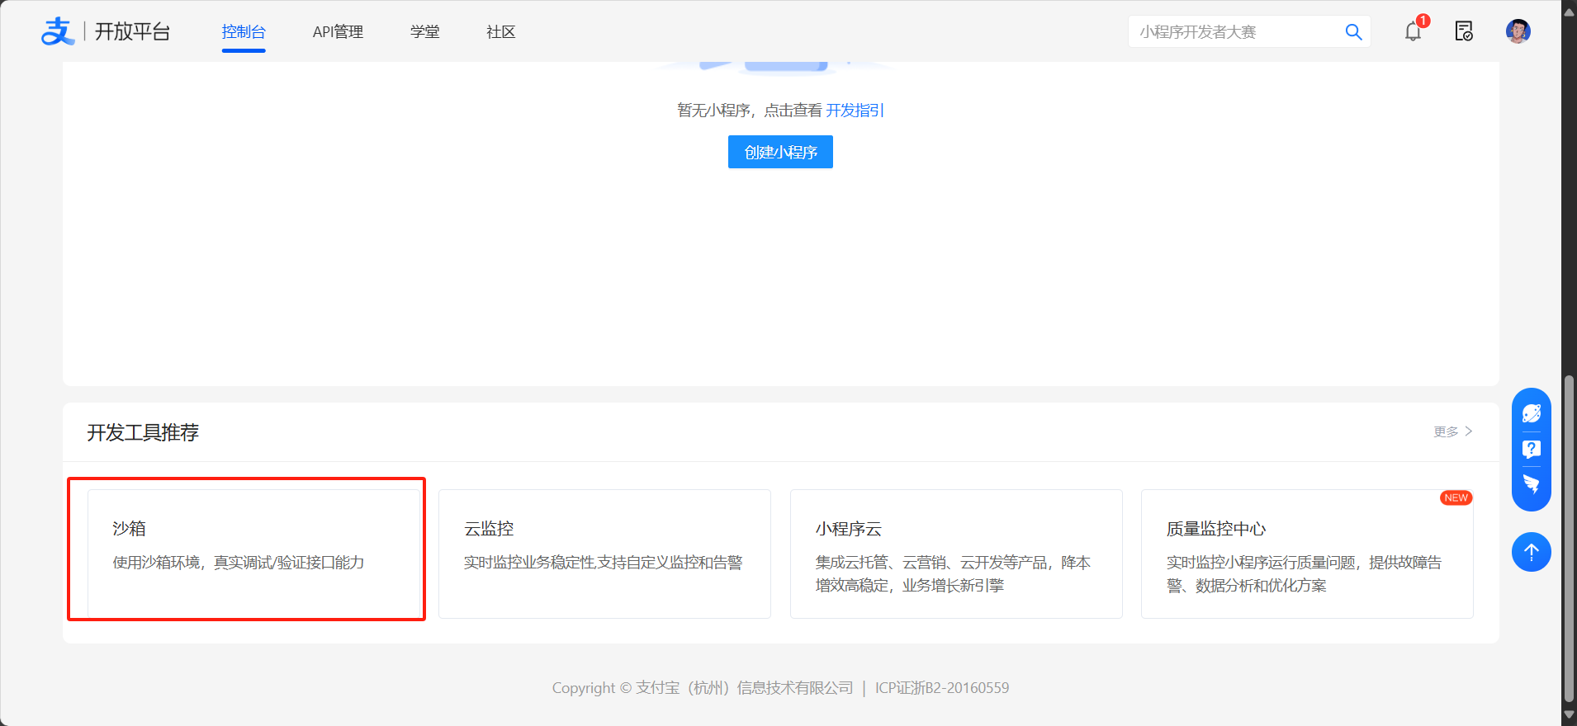Expand 更多 in 开发工具推荐 section
The width and height of the screenshot is (1577, 726).
[x=1452, y=431]
